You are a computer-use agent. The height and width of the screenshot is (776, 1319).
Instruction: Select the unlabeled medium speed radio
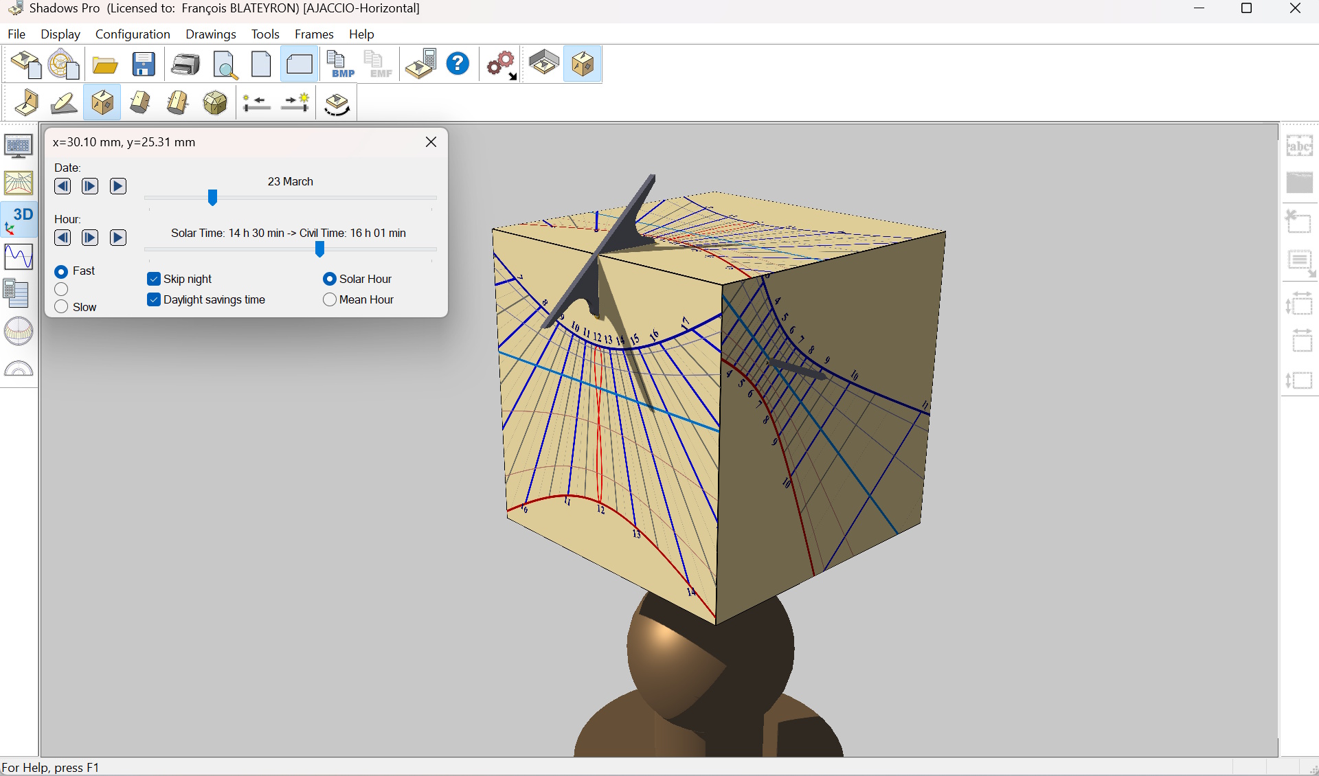click(x=61, y=289)
